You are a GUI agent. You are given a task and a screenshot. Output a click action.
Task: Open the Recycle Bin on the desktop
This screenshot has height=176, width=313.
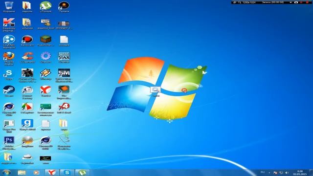pos(9,7)
